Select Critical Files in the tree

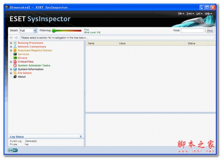[x=26, y=62]
